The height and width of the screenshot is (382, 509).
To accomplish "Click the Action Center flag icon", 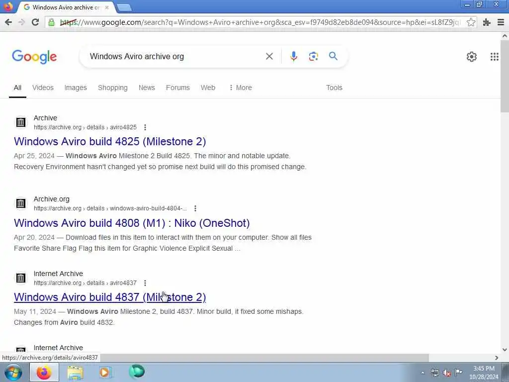I will (x=458, y=372).
